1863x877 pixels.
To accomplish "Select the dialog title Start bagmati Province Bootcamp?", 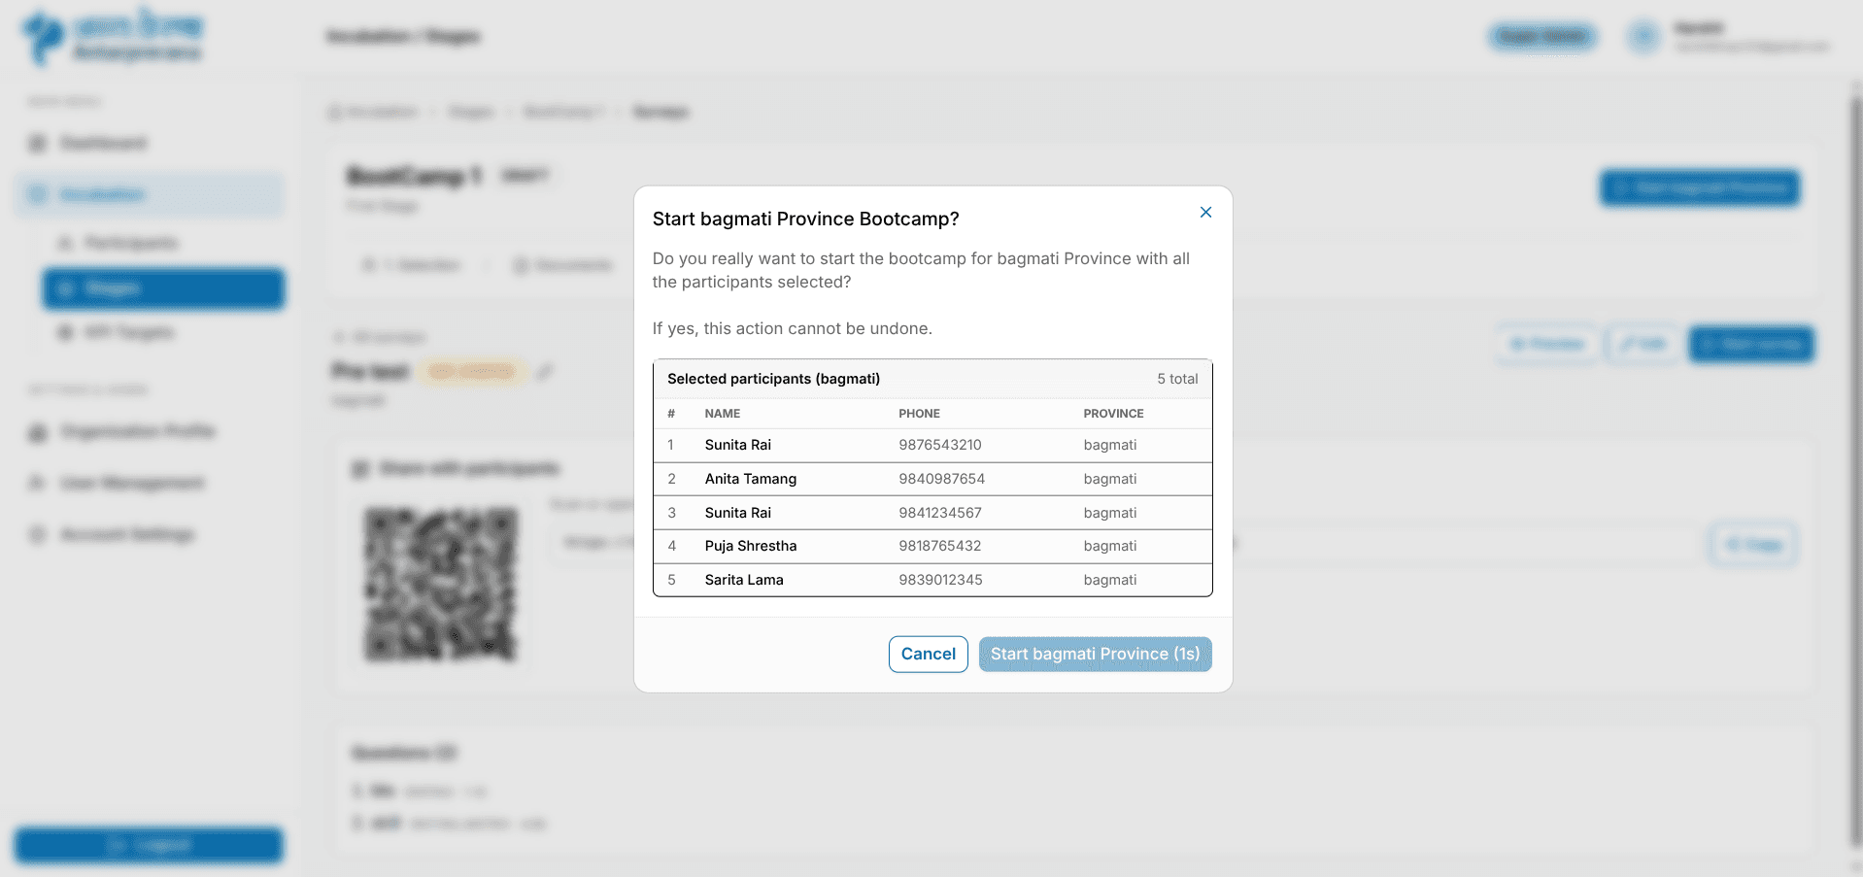I will [805, 219].
